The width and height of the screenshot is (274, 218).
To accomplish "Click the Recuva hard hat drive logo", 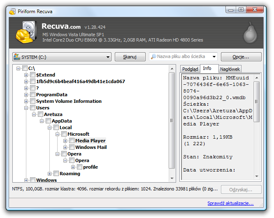I will click(x=26, y=32).
